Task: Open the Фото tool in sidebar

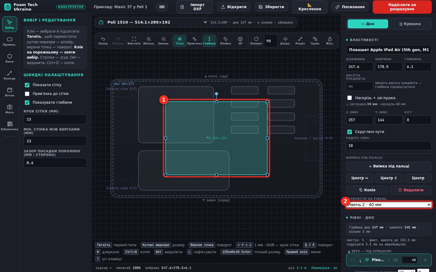Action: 9,109
